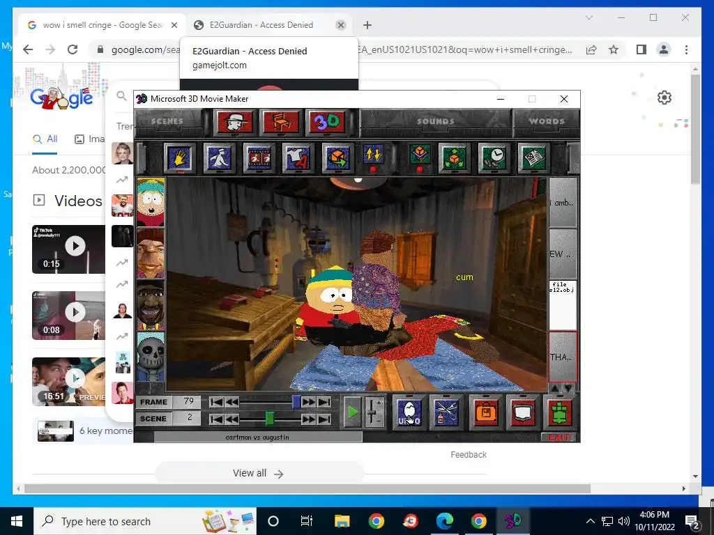
Task: Select the green paper path tool icon
Action: click(x=533, y=158)
